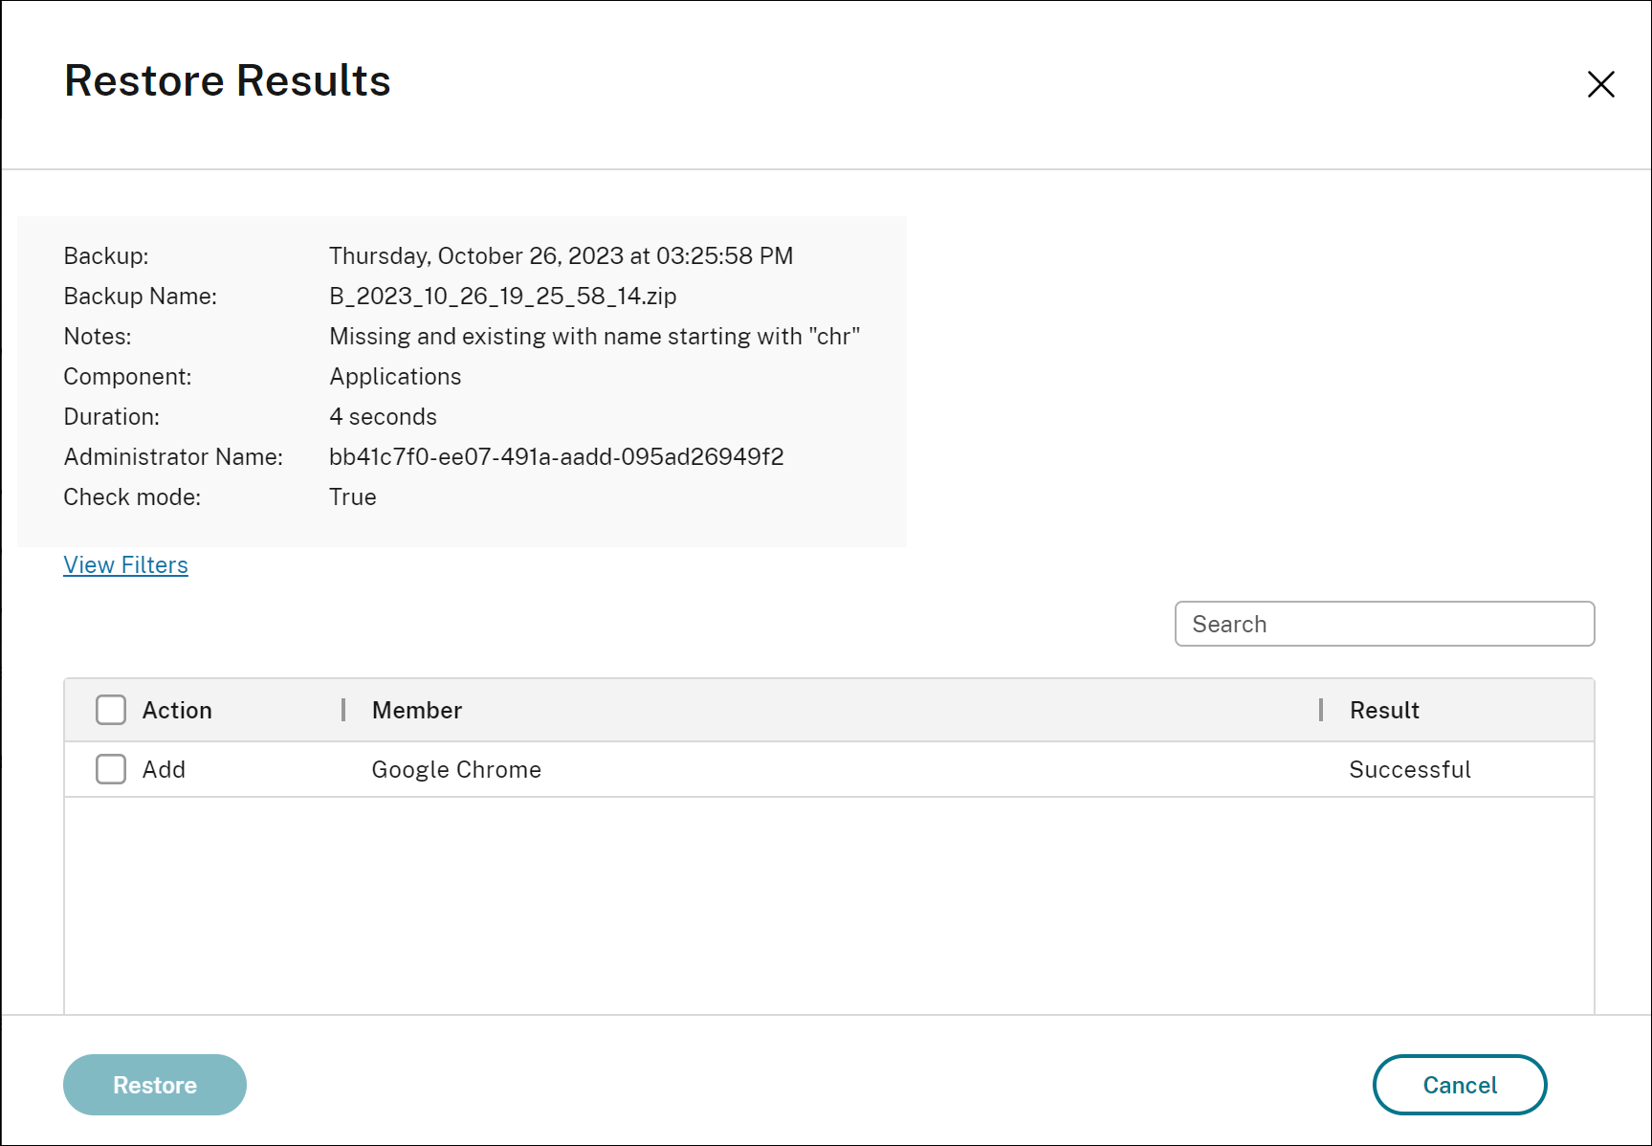Click the Add action cell
This screenshot has height=1146, width=1652.
164,770
